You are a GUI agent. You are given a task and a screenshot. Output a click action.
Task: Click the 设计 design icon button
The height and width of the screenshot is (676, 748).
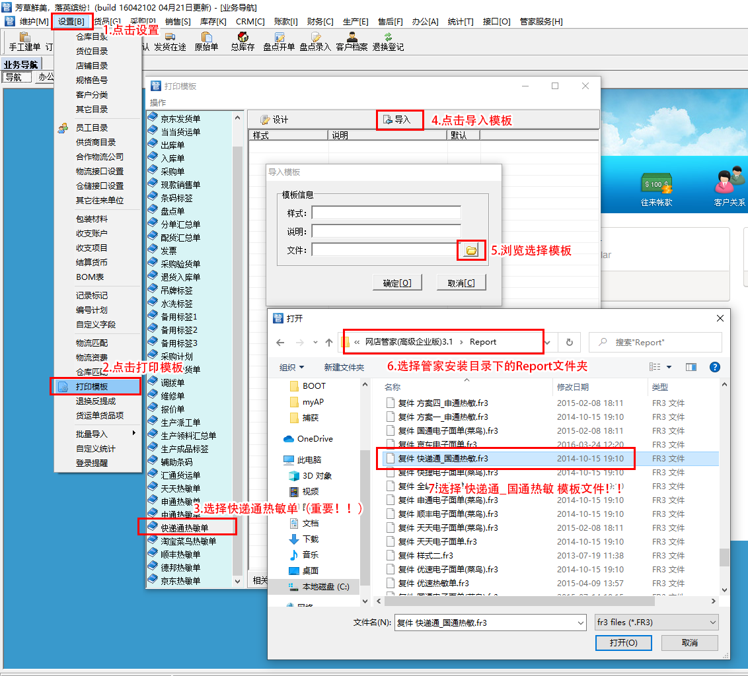click(274, 119)
